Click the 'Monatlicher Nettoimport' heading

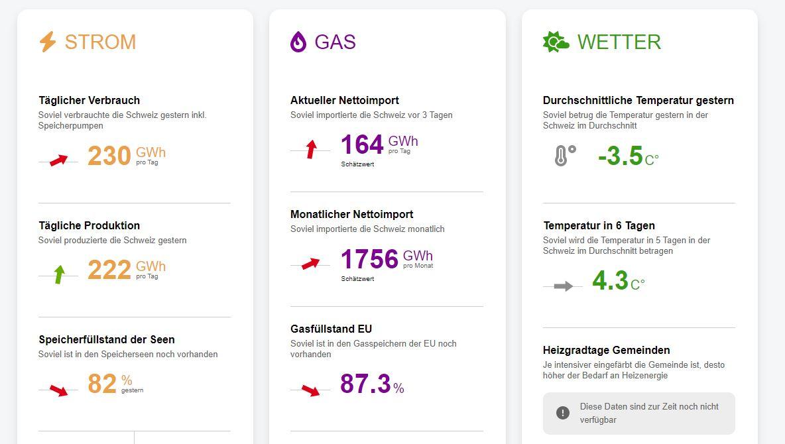click(x=351, y=214)
